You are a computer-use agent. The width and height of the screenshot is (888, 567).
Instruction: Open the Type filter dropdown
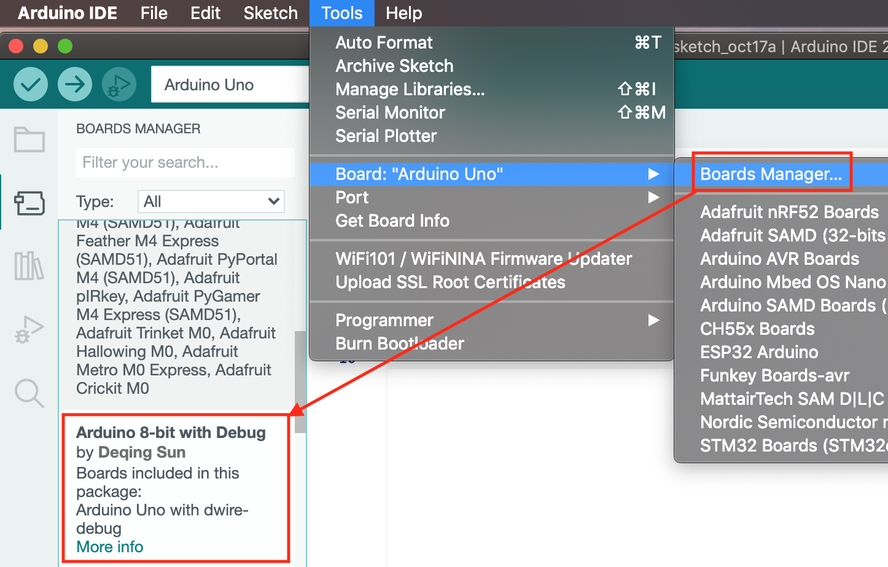click(211, 201)
